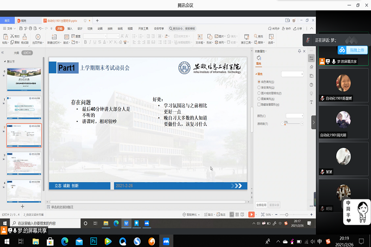
Task: Click the Print icon in quick toolbar
Action: coord(30,28)
